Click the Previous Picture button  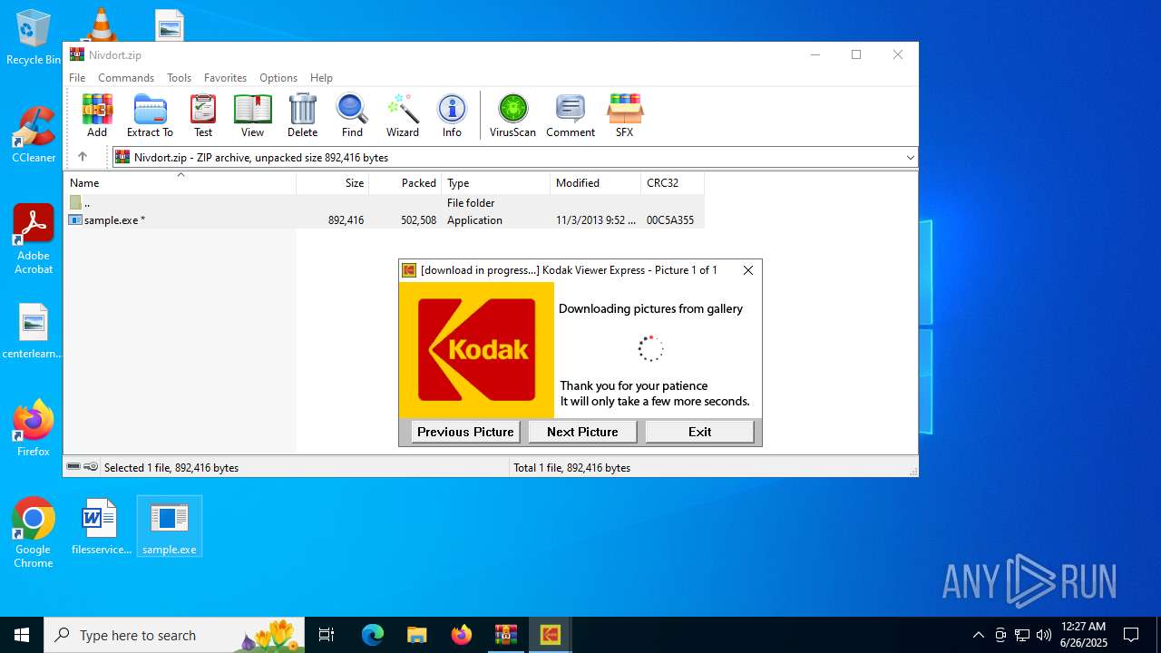pyautogui.click(x=465, y=432)
